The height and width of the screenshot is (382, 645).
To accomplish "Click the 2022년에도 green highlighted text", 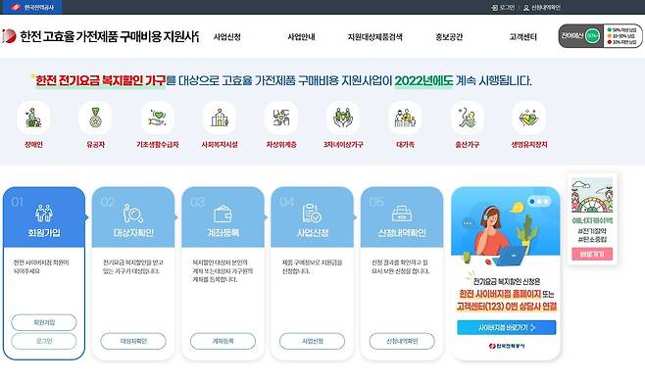I will tap(423, 80).
